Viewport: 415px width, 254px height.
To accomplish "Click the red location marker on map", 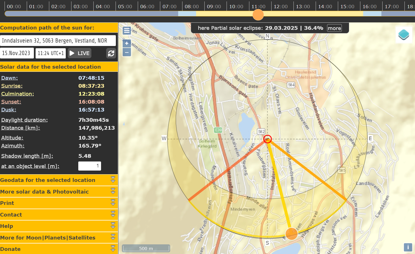I will point(268,139).
